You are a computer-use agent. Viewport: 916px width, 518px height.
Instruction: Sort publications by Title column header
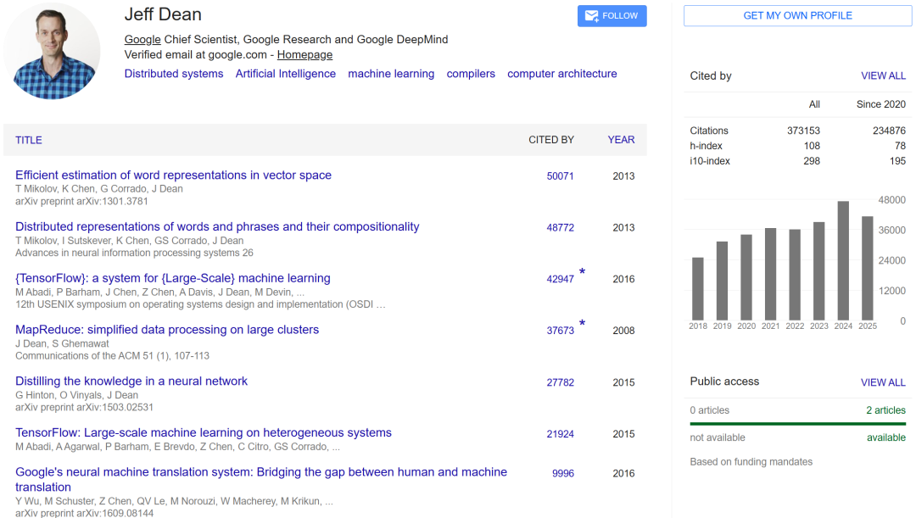[x=29, y=140]
